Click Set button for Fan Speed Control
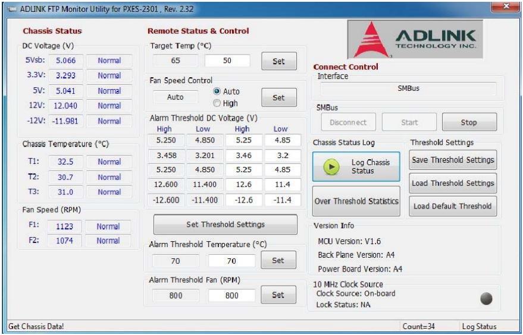Image resolution: width=523 pixels, height=335 pixels. coord(279,97)
